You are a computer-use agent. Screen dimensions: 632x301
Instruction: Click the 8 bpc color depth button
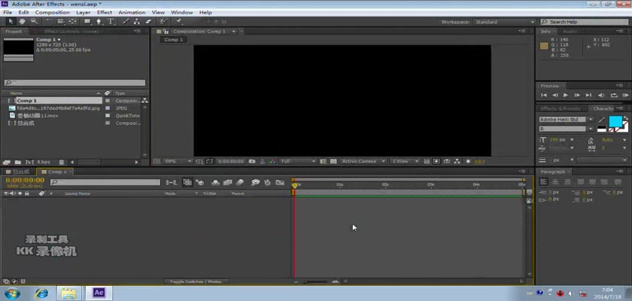[x=44, y=162]
